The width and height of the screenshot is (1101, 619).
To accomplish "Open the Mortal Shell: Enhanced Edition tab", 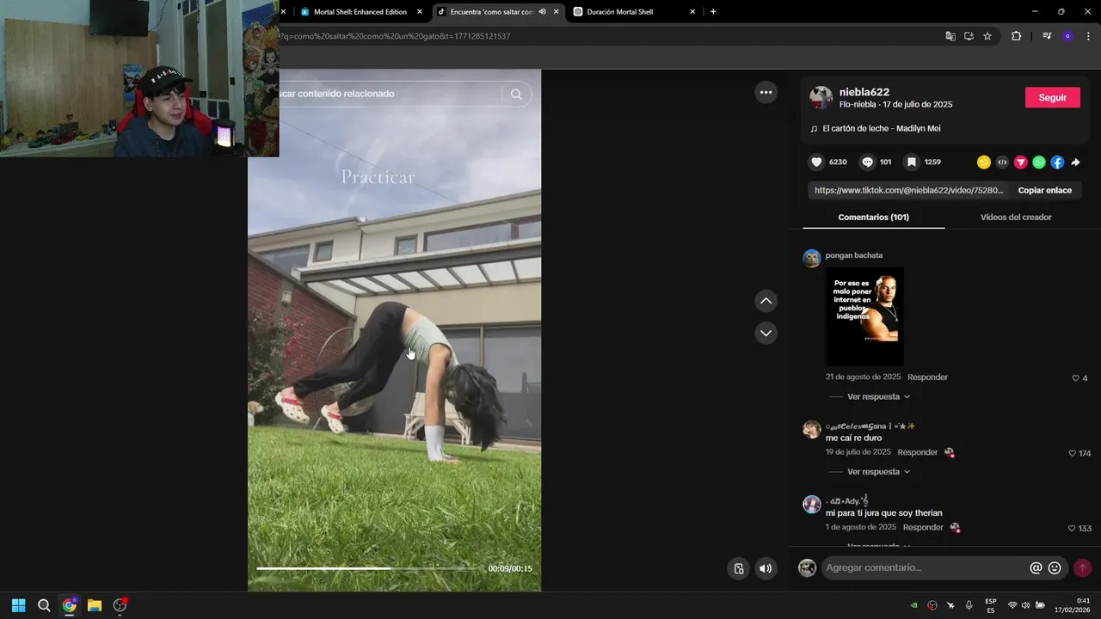I will 360,12.
